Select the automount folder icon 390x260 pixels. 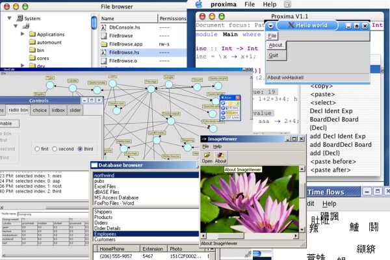pyautogui.click(x=32, y=42)
